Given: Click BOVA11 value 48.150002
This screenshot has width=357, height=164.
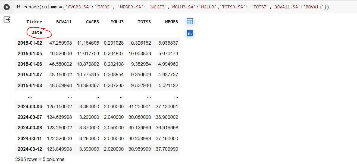Looking at the screenshot, I should pyautogui.click(x=61, y=75).
